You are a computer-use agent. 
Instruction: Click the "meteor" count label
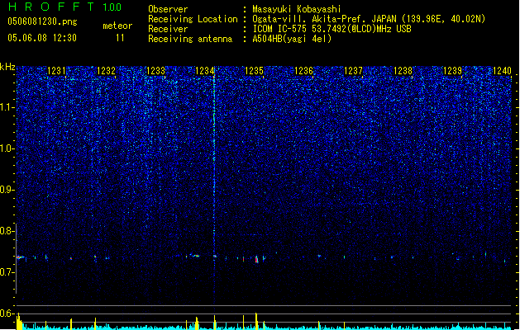[x=117, y=26]
